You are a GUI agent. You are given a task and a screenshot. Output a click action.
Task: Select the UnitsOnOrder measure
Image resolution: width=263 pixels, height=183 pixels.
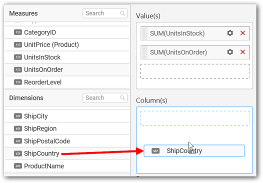point(67,69)
